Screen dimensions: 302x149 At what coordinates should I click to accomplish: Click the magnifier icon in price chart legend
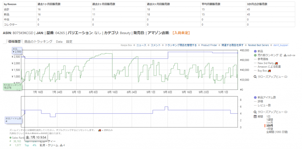click(255, 77)
